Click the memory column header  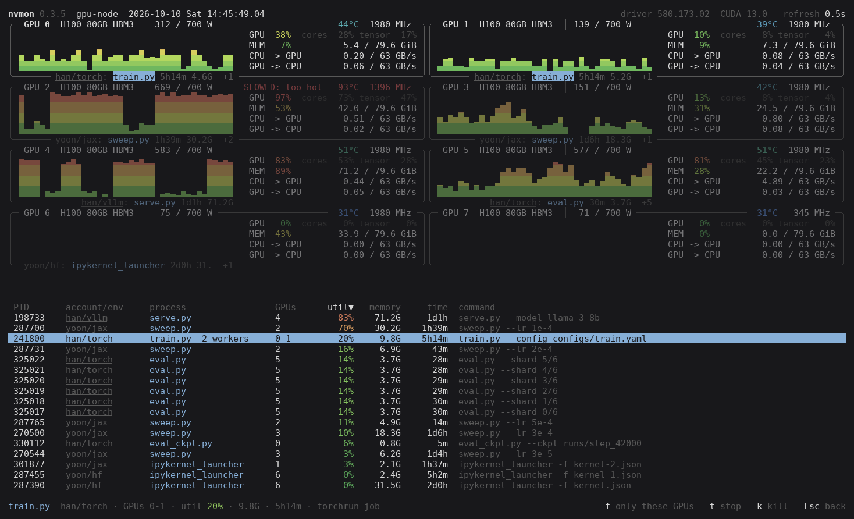pos(385,307)
